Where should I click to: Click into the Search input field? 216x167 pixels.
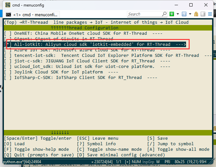coord(144,14)
